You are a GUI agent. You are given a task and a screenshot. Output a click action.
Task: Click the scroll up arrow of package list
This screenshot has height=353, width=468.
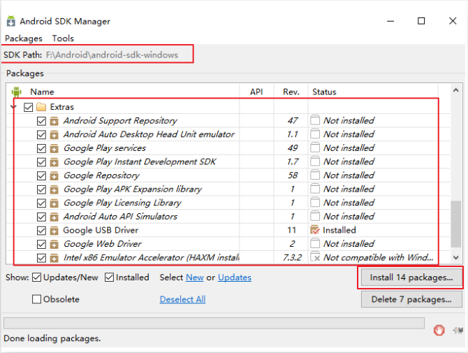point(455,90)
